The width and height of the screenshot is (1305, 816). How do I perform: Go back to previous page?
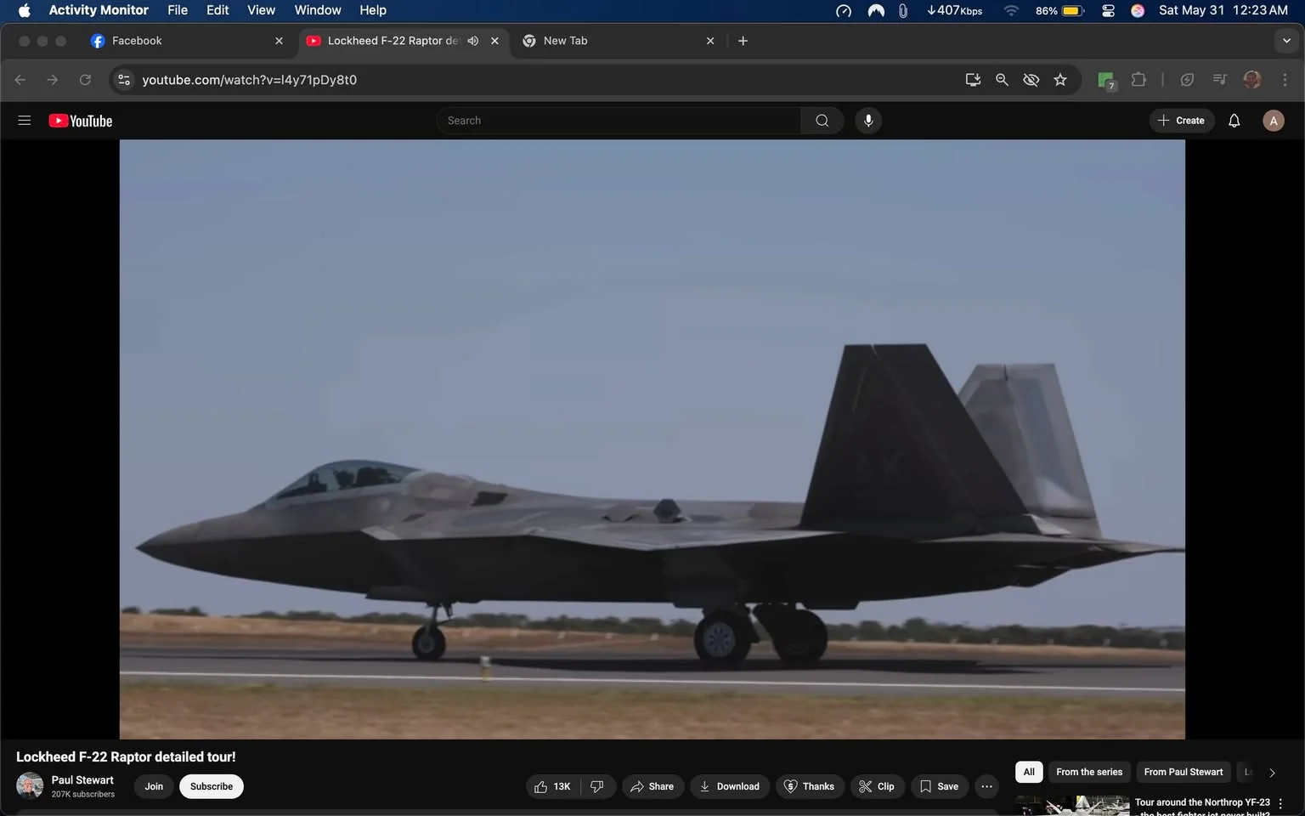20,80
